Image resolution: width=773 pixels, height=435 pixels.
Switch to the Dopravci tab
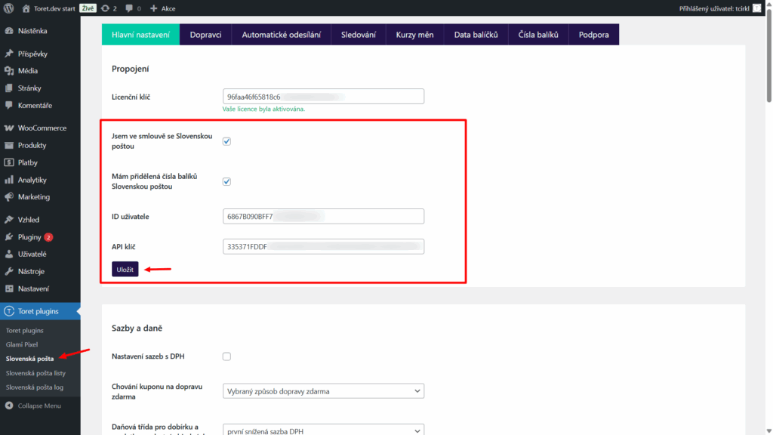(x=205, y=35)
